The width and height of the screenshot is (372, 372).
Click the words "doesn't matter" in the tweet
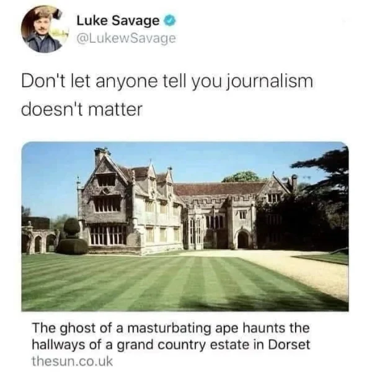click(82, 109)
